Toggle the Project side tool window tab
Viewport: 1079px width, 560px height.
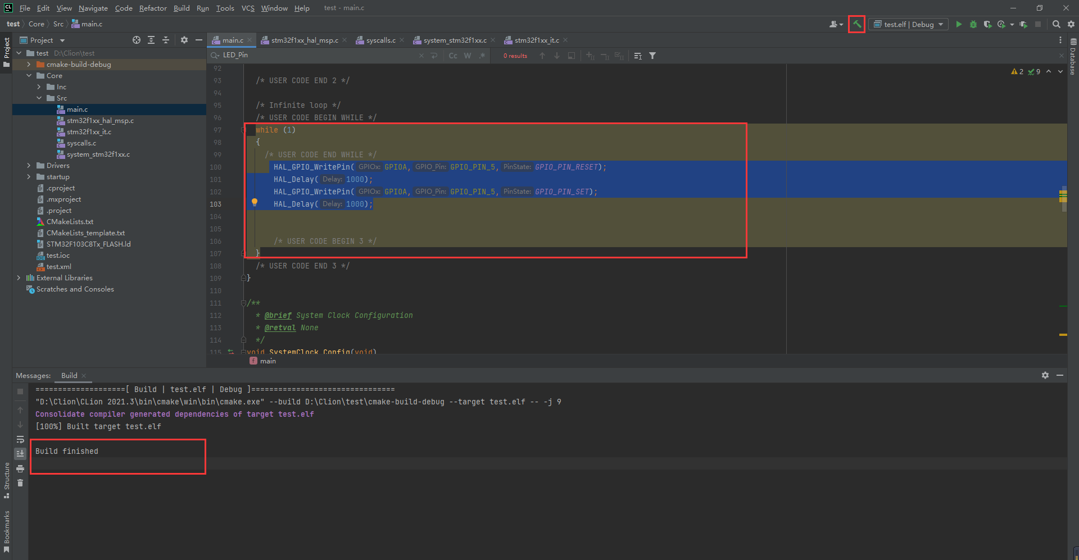[6, 52]
